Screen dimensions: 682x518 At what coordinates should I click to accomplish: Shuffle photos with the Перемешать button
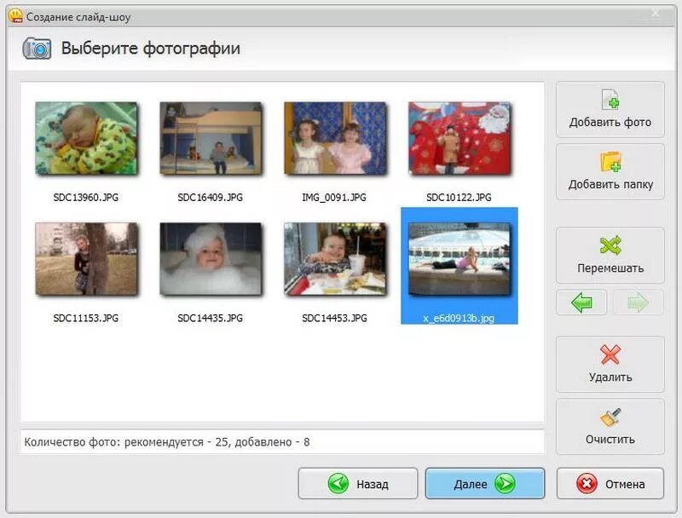610,256
